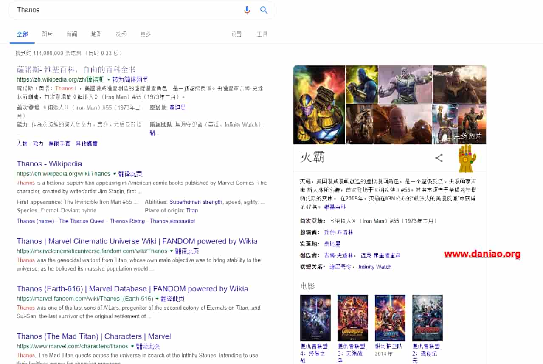Open purple-background Thanos render image

405,85
